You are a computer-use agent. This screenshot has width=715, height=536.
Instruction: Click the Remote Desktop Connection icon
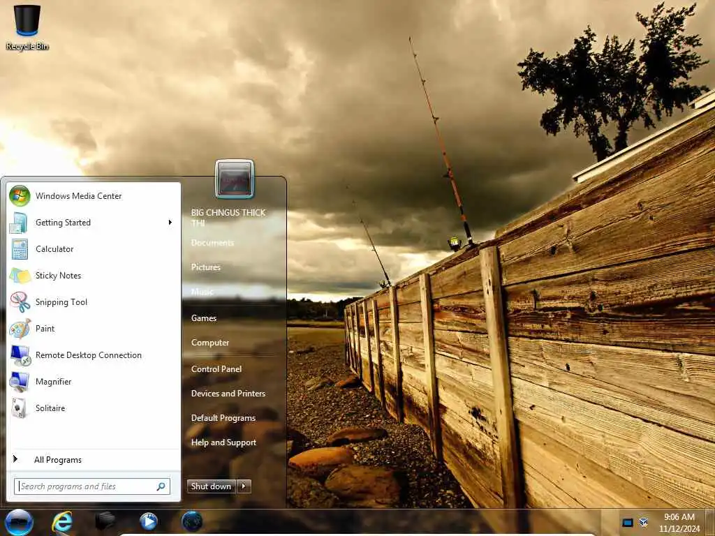click(20, 355)
